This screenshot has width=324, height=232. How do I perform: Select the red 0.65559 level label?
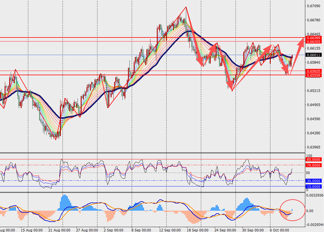tap(314, 75)
